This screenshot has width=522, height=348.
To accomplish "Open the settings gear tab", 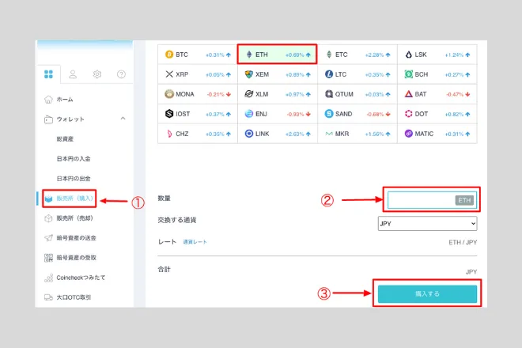I will [x=96, y=74].
